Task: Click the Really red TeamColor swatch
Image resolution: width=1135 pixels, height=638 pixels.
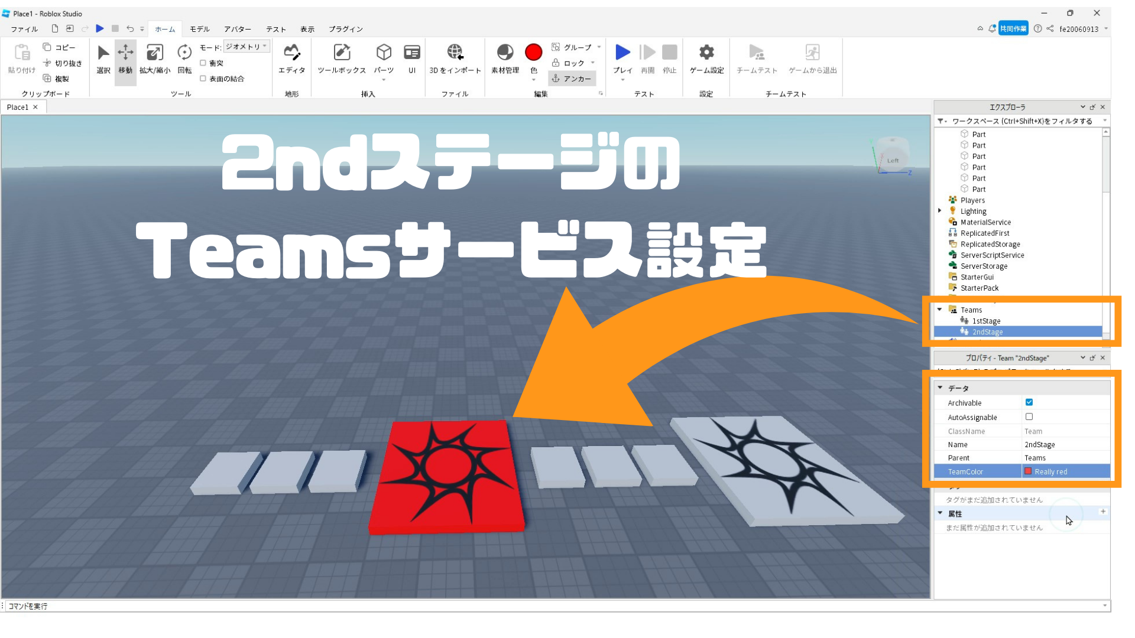Action: pos(1028,471)
